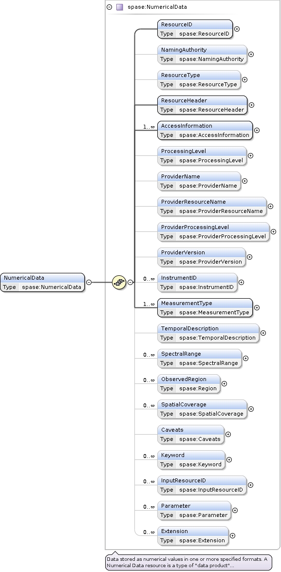281x572 pixels.
Task: Click the purple spase:NumericalData type icon
Action: (x=119, y=7)
